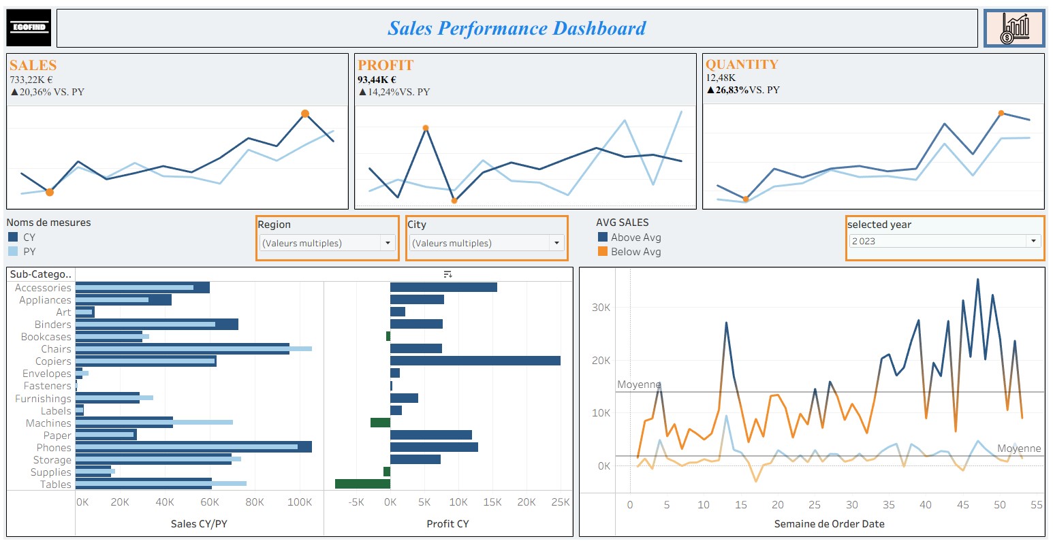Click the Copiers profit bar

(x=475, y=361)
